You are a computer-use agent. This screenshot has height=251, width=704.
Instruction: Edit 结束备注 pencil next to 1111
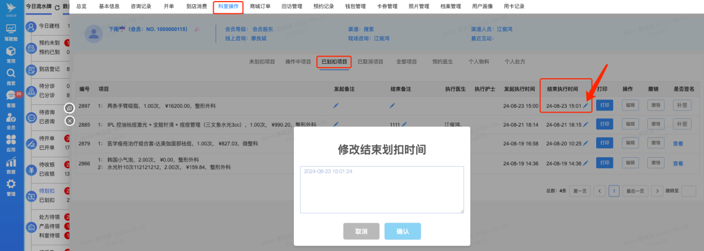pyautogui.click(x=405, y=124)
